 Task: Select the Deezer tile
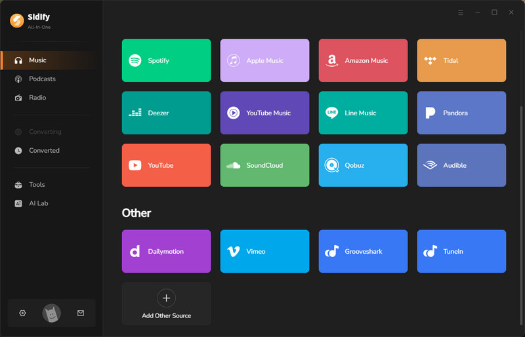pyautogui.click(x=167, y=113)
